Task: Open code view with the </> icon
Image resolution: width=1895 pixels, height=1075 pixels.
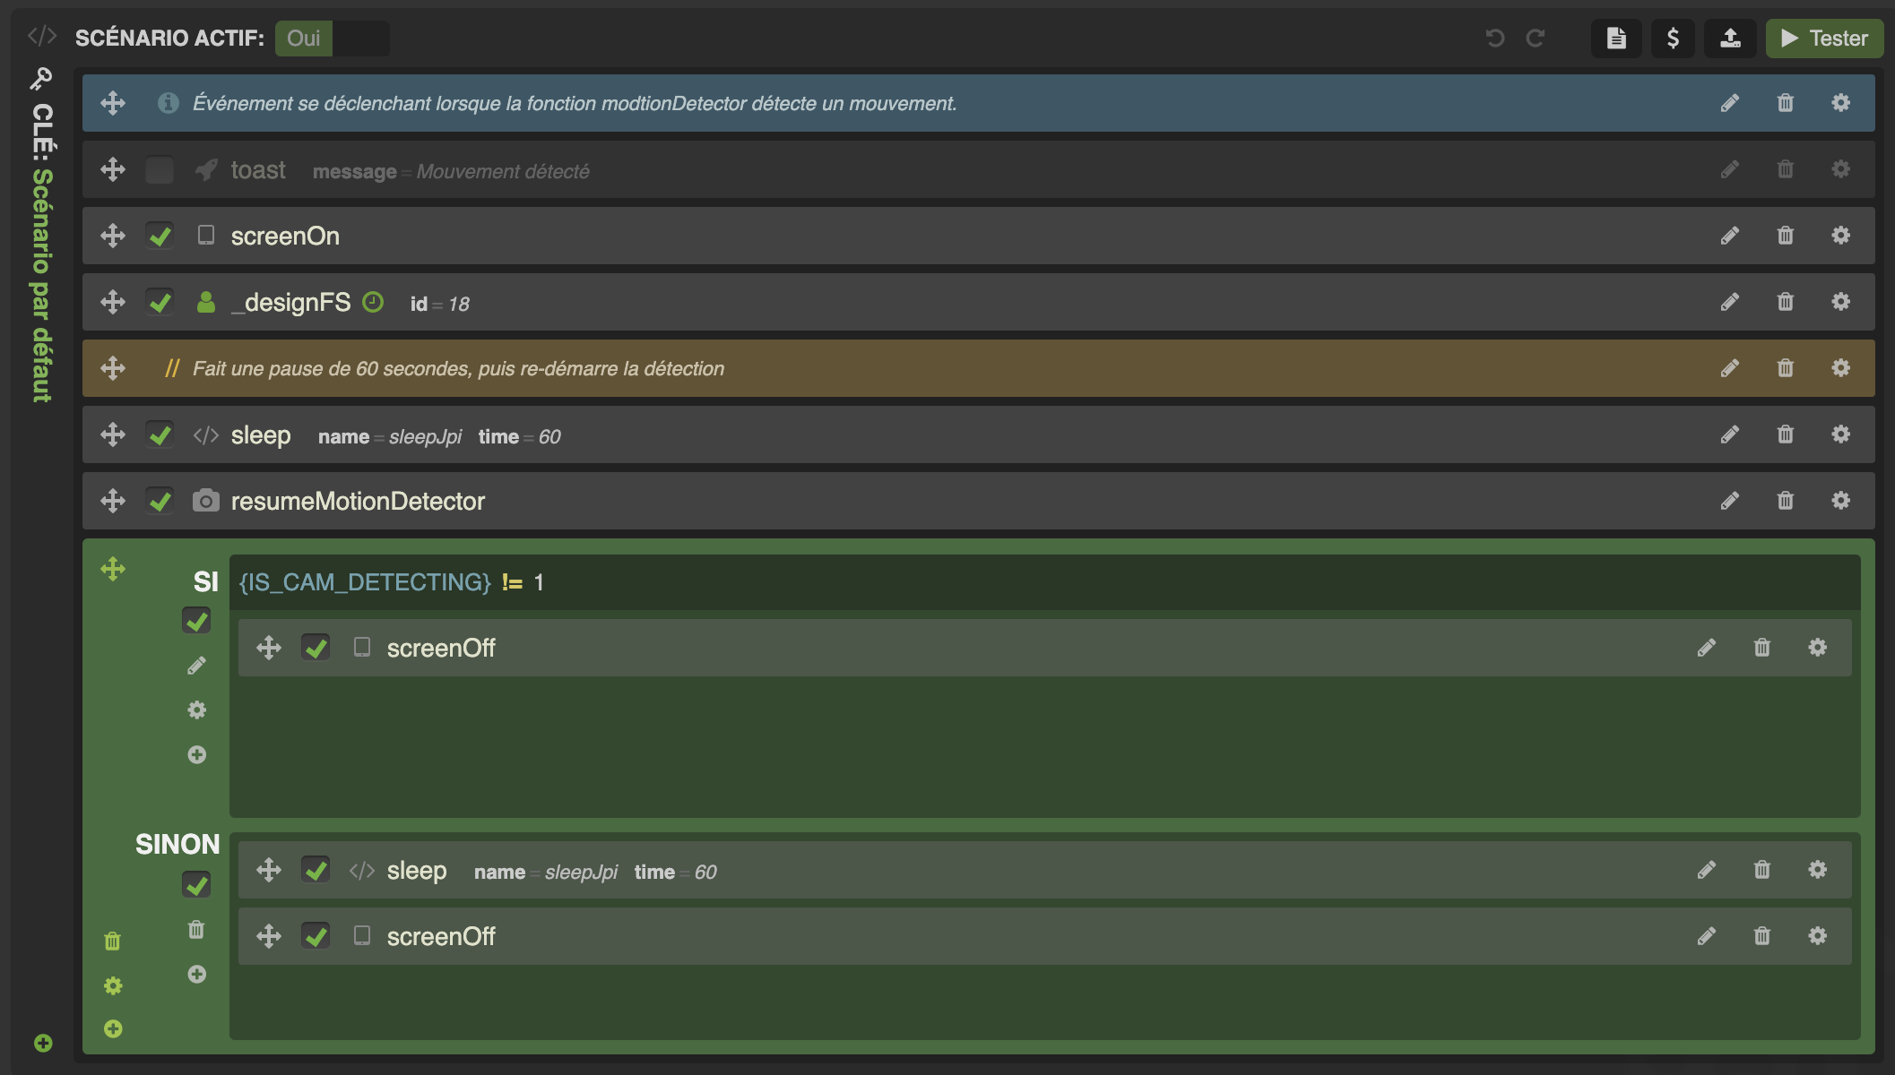Action: pyautogui.click(x=40, y=38)
